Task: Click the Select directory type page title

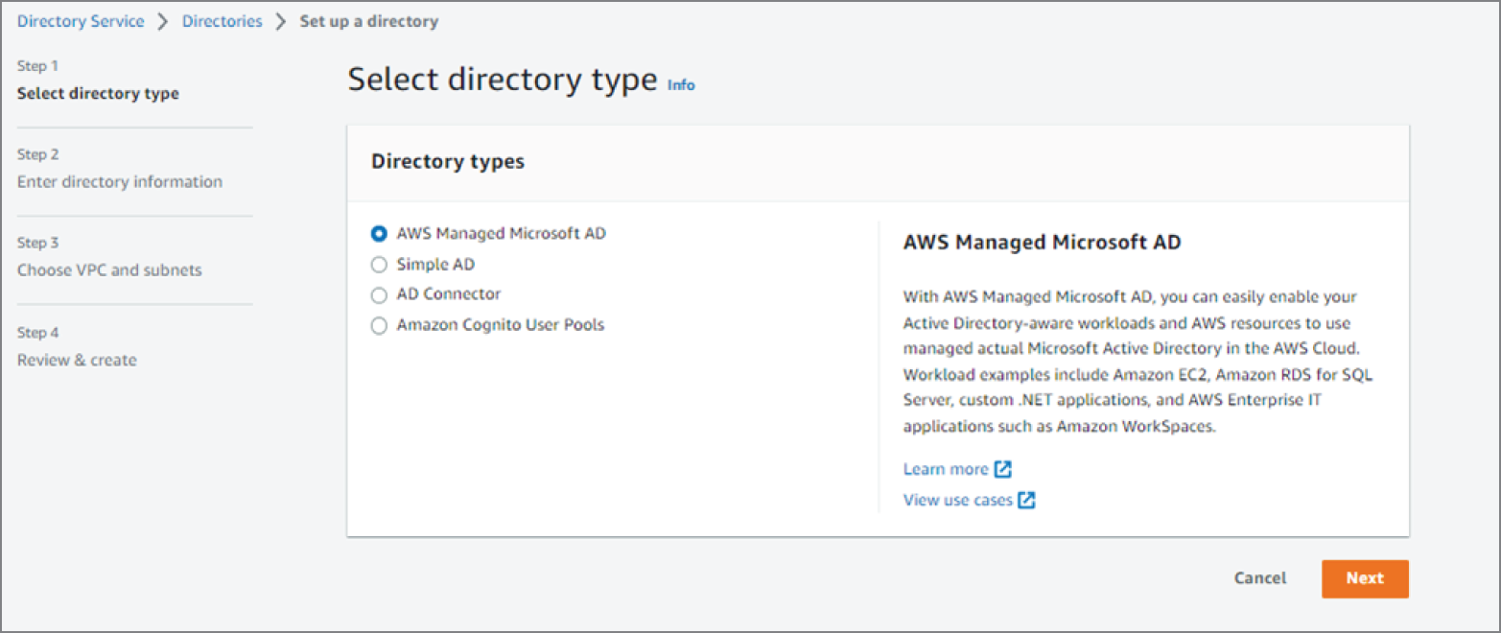Action: 503,80
